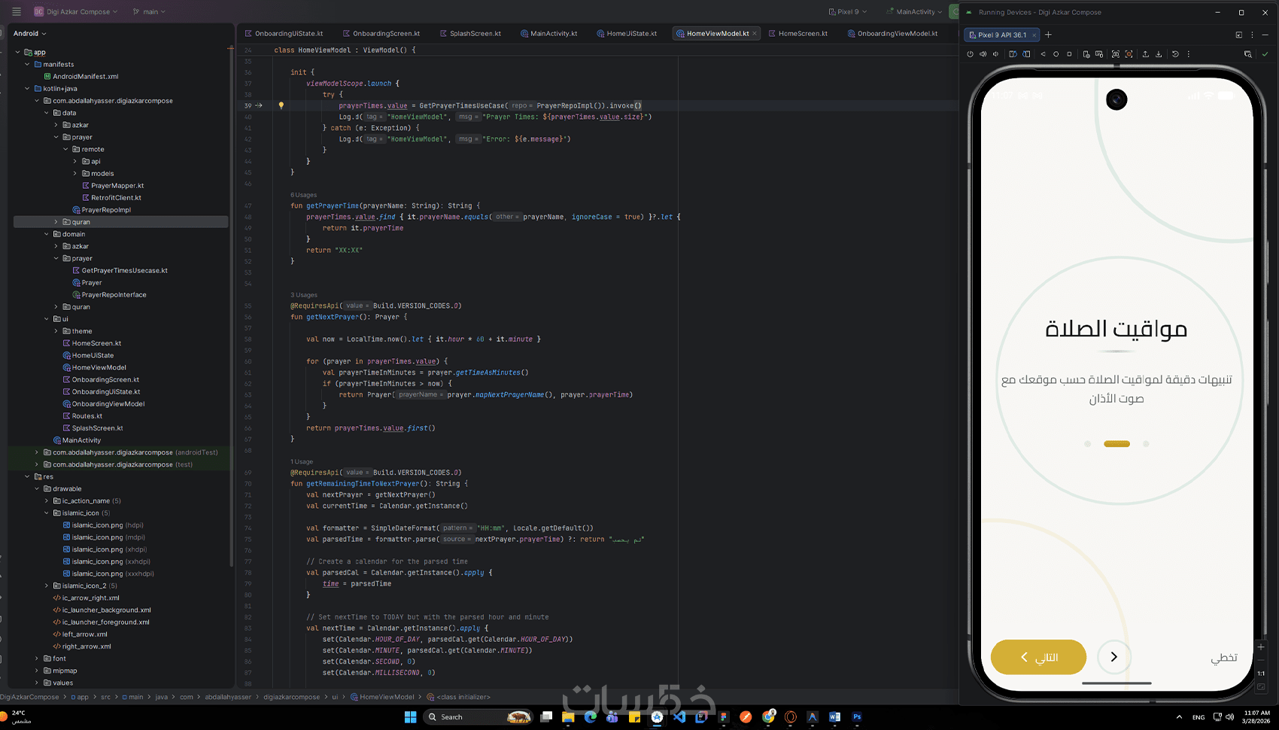Screen dimensions: 1279x730
Task: Collapse the drawable folder
Action: (x=37, y=488)
